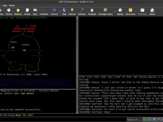Open the About menu in menu bar

12,6
